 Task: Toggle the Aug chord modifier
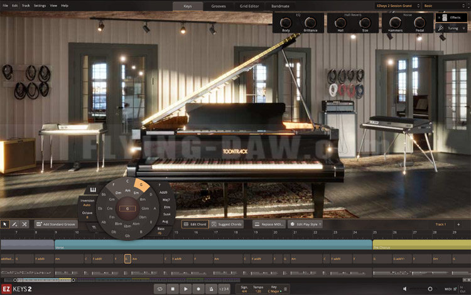[165, 222]
